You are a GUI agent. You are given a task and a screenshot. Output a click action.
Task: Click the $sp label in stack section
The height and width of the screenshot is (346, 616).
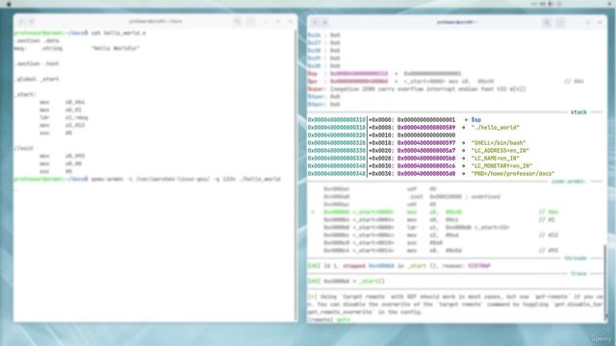click(x=476, y=119)
